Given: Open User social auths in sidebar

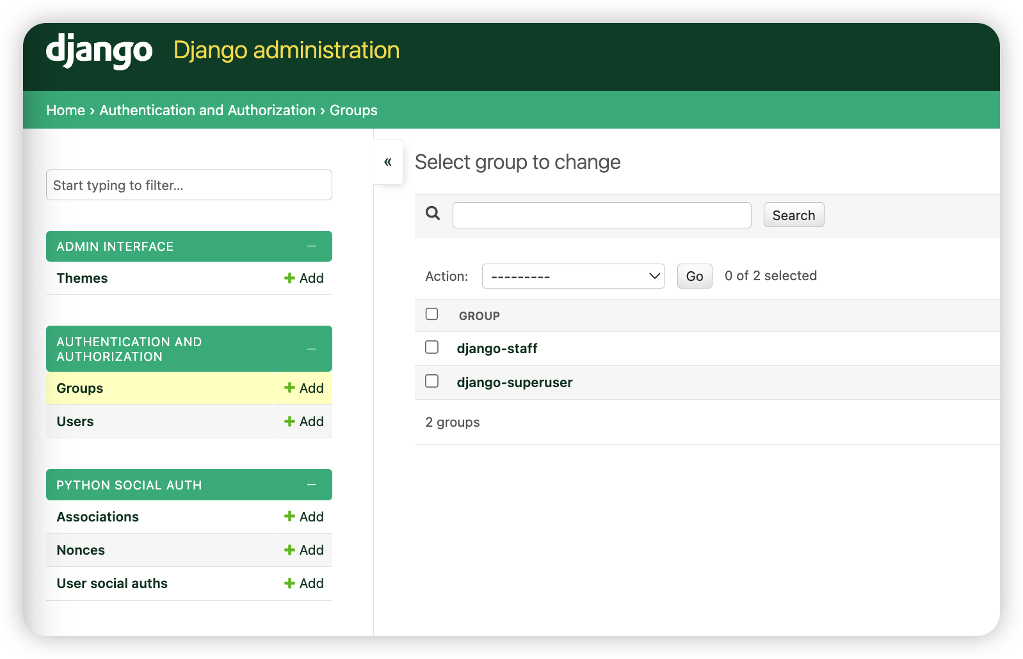Looking at the screenshot, I should (112, 584).
